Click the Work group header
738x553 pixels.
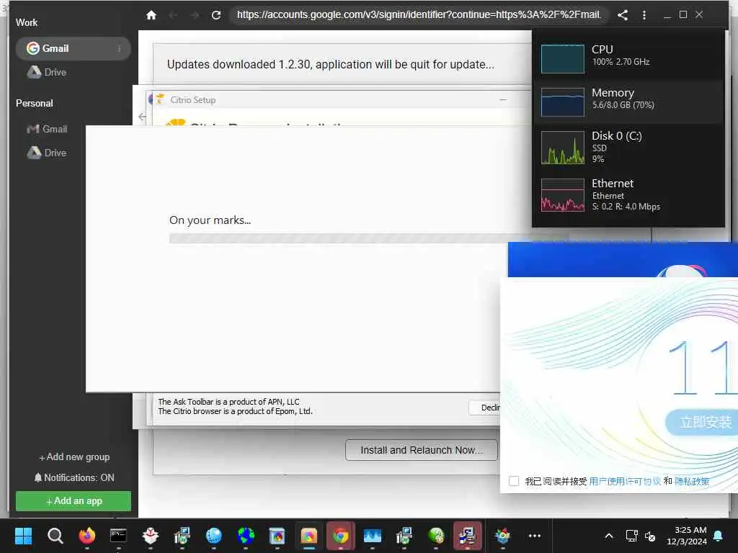click(x=27, y=22)
